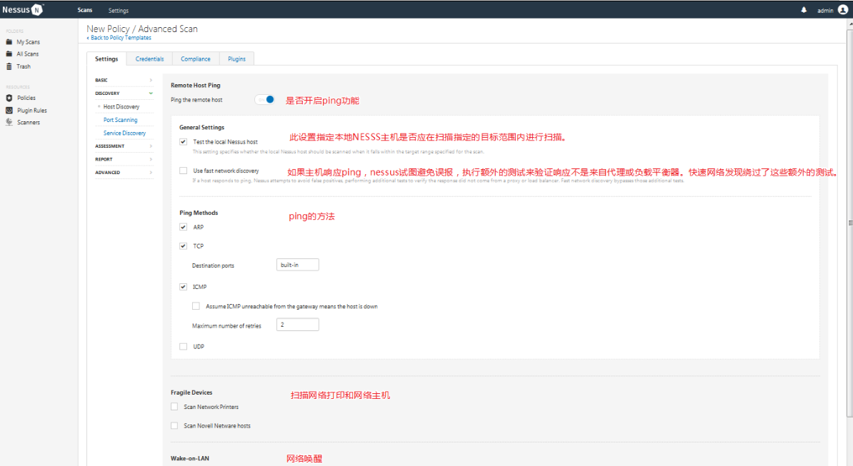Open All Scans folder
Image resolution: width=853 pixels, height=466 pixels.
click(28, 54)
